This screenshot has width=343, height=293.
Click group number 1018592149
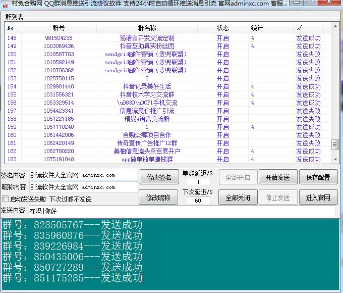(59, 62)
